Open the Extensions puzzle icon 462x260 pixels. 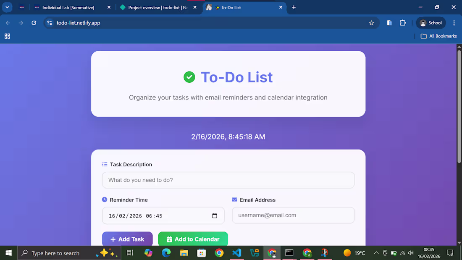click(x=403, y=23)
